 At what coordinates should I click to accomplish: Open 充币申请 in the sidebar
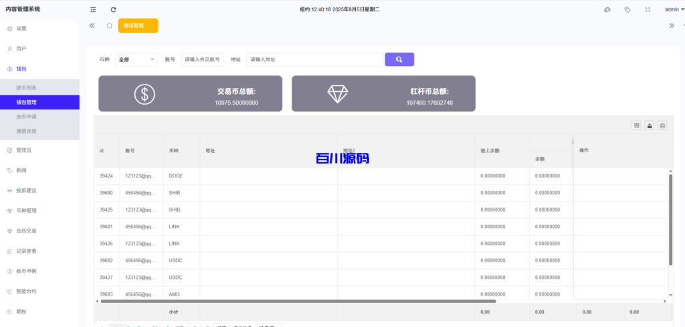point(27,117)
